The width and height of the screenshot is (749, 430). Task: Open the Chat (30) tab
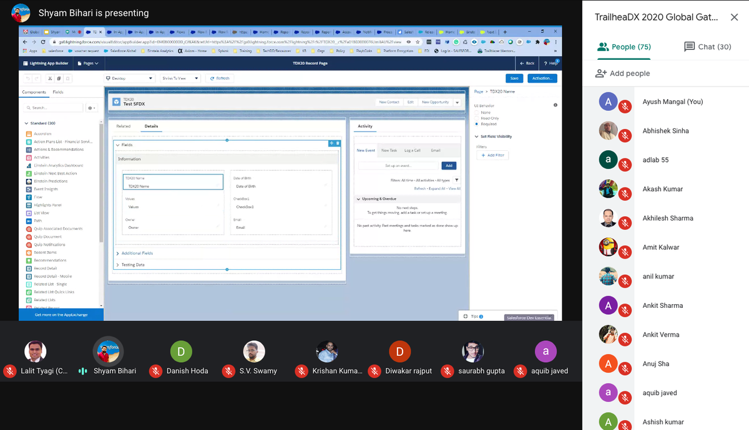coord(708,47)
